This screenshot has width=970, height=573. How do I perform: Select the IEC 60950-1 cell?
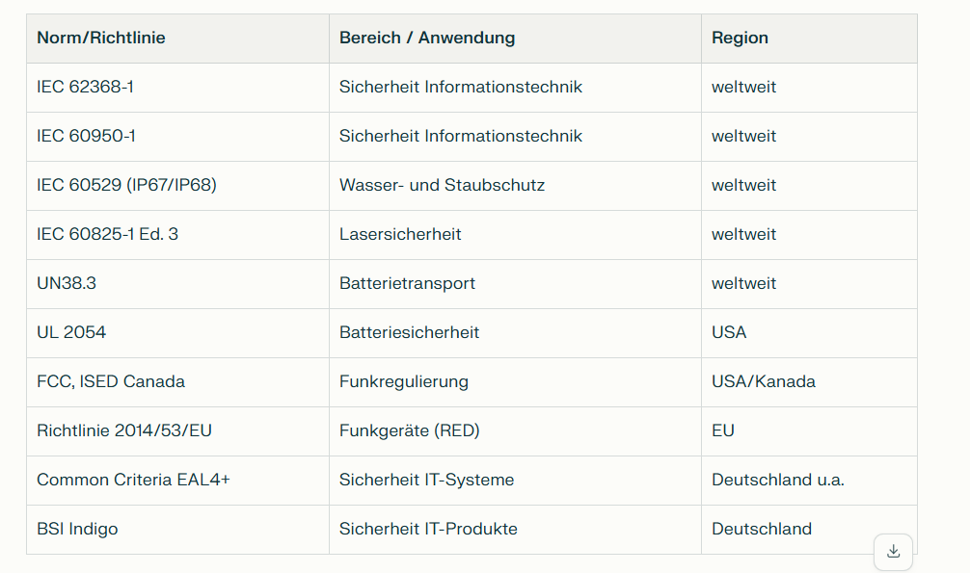(86, 136)
